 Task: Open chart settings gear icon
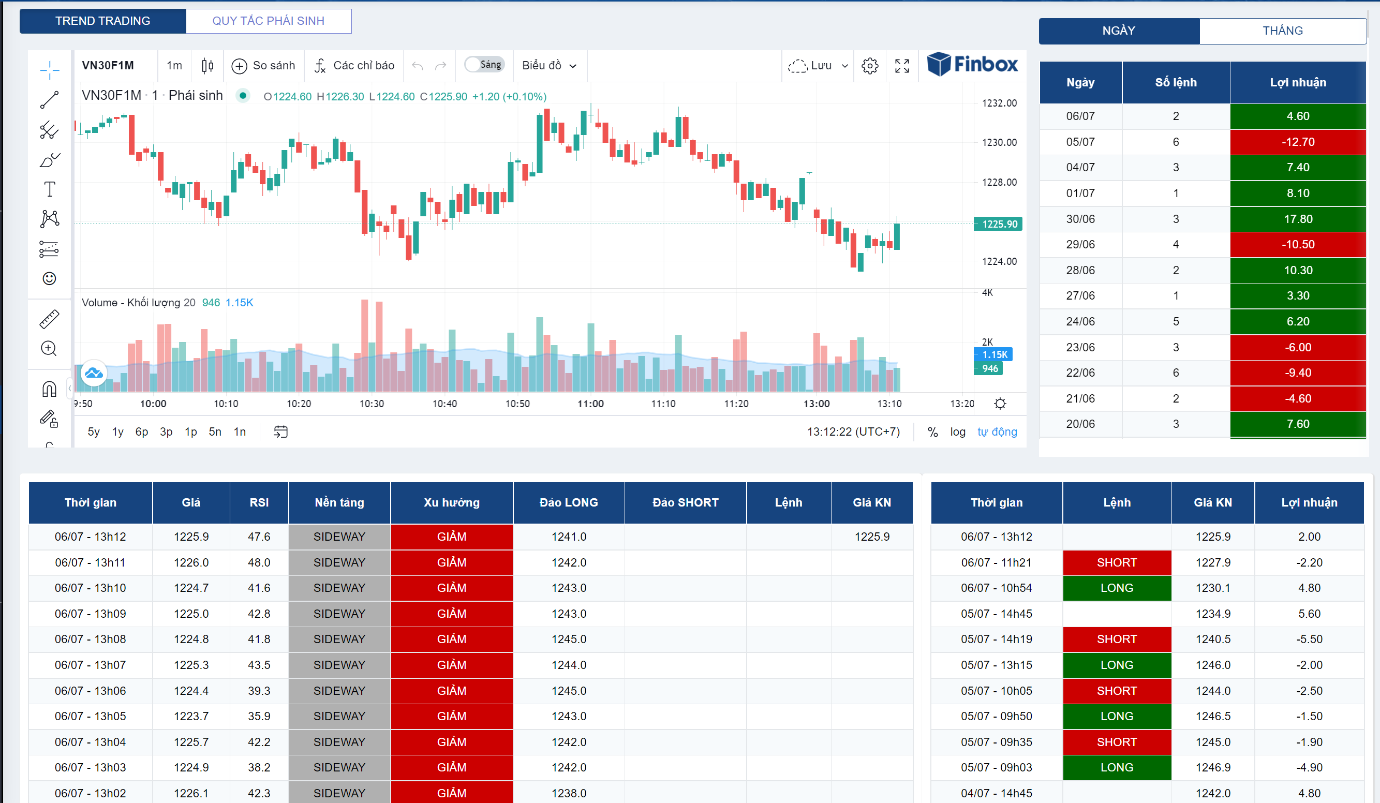[x=870, y=66]
